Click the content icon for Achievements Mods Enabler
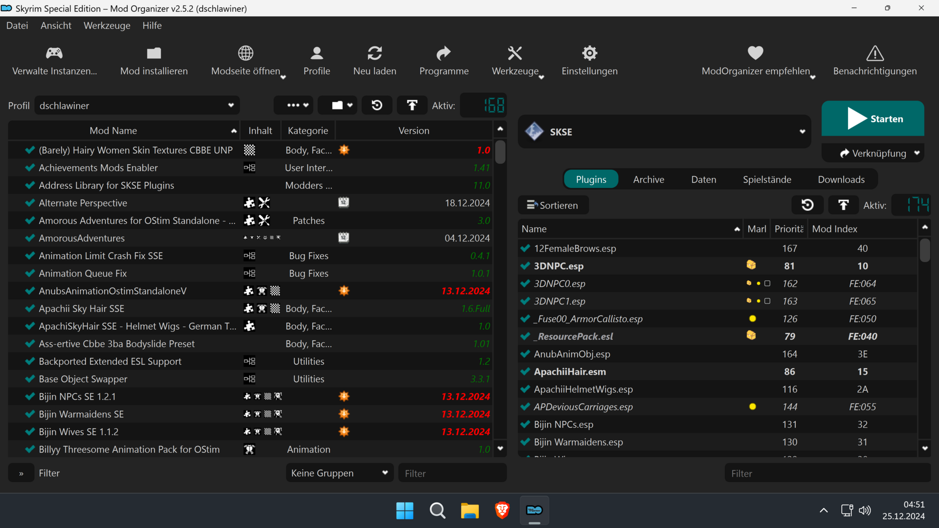The image size is (939, 528). pyautogui.click(x=249, y=168)
